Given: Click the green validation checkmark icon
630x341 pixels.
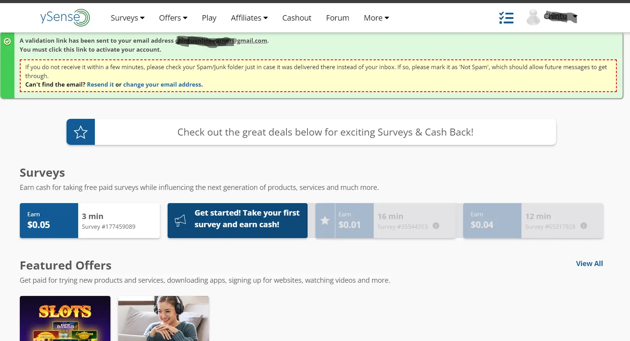Looking at the screenshot, I should tap(7, 42).
